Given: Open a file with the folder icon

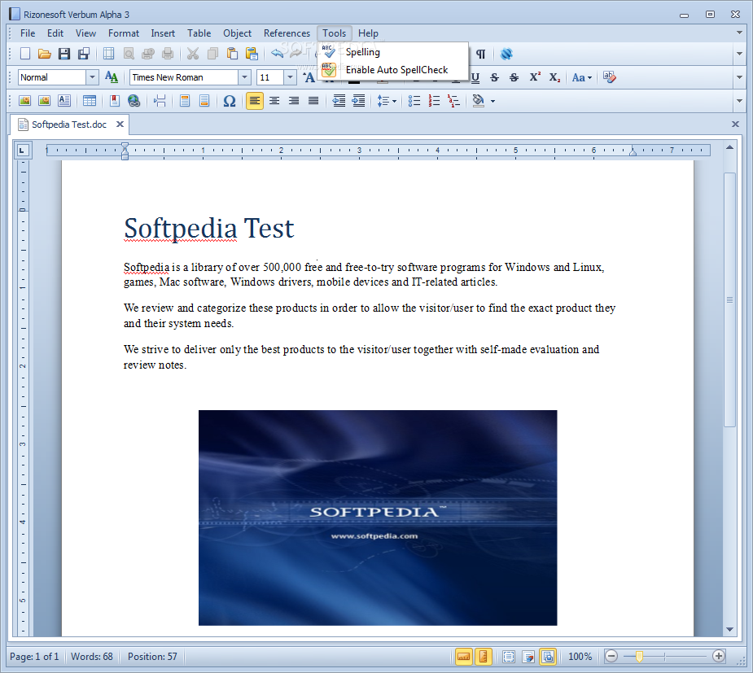Looking at the screenshot, I should pos(45,54).
